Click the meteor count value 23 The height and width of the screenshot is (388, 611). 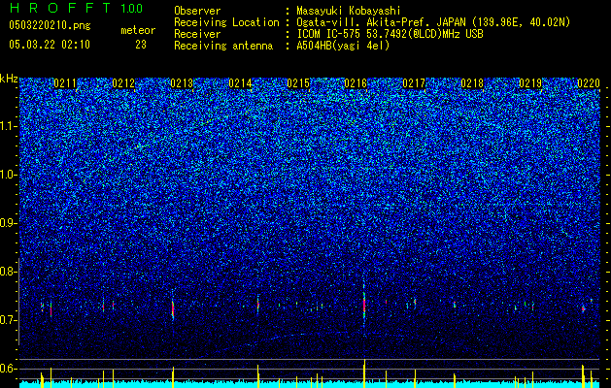[x=141, y=45]
